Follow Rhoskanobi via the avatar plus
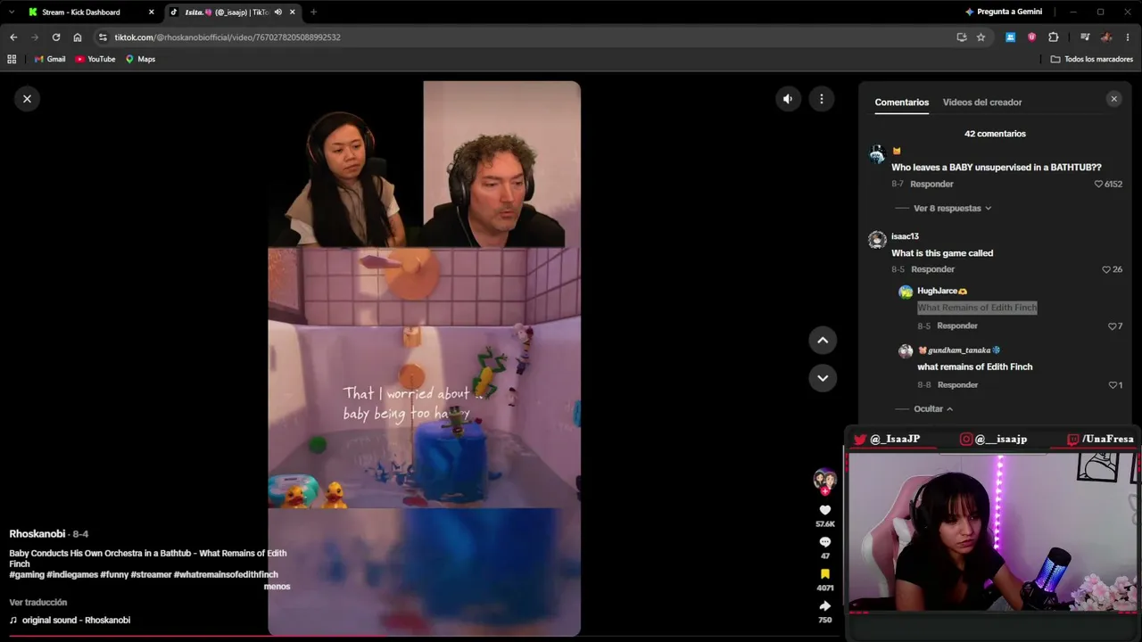1142x642 pixels. (x=825, y=491)
